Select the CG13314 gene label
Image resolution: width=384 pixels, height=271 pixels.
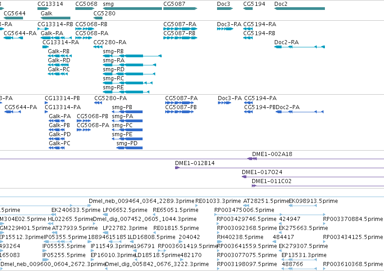[50, 4]
